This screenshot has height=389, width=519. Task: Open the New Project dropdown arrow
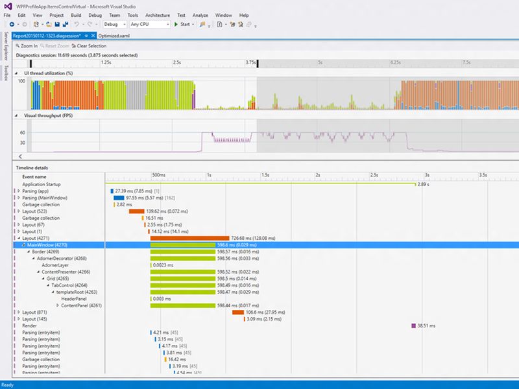[41, 24]
